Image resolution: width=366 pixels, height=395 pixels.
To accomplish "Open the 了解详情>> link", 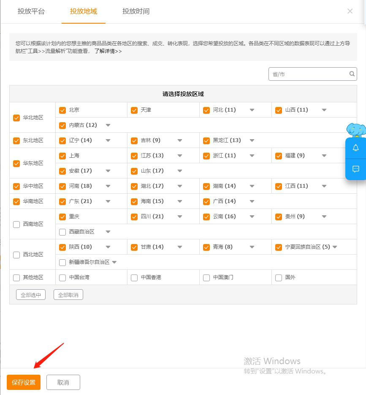I will pos(108,51).
